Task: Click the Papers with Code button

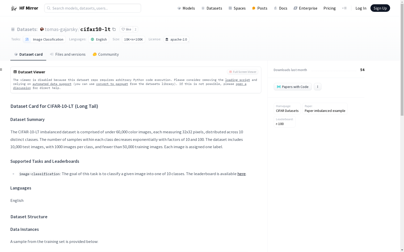Action: click(x=293, y=87)
